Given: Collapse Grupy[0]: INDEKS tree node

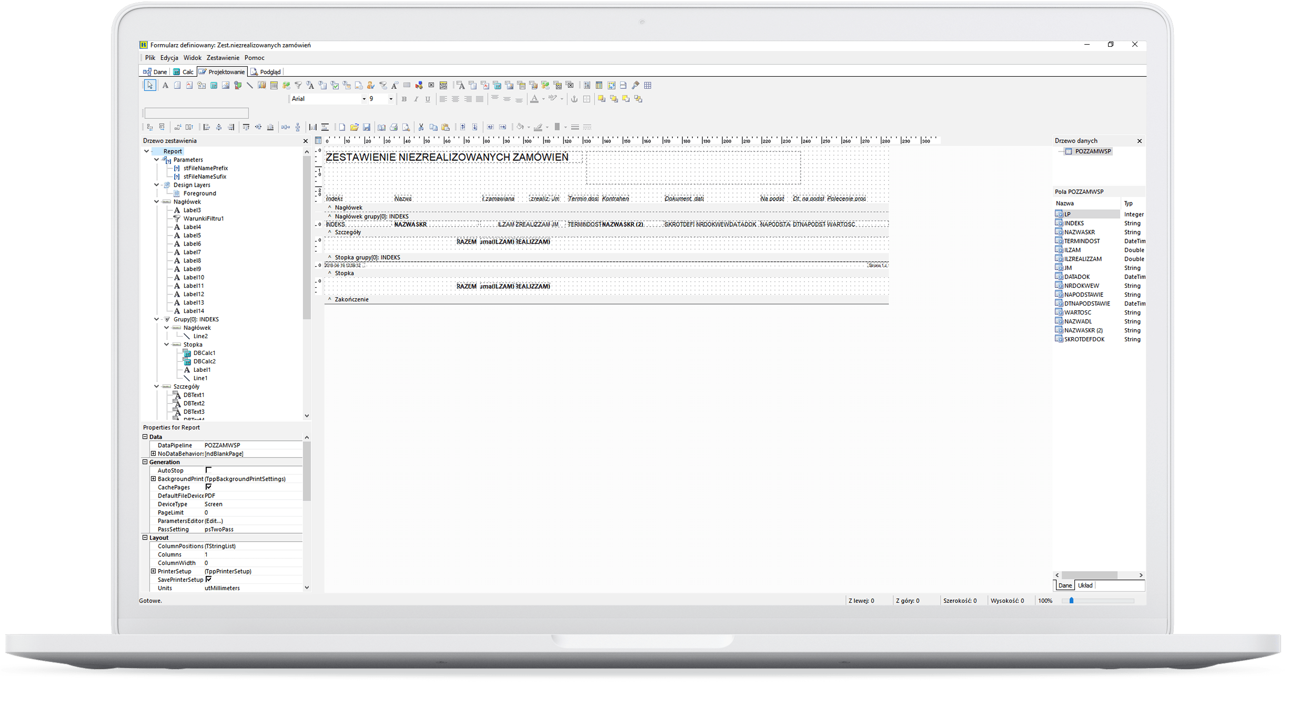Looking at the screenshot, I should 157,319.
